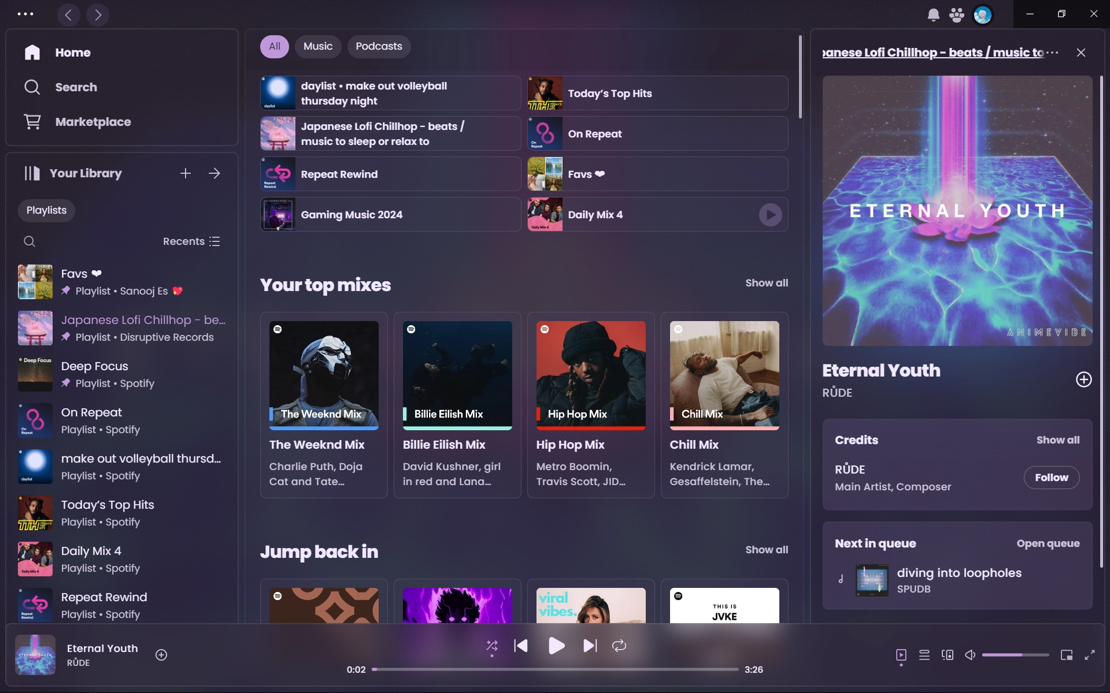Adjust the volume slider
This screenshot has height=693, width=1110.
(1015, 655)
